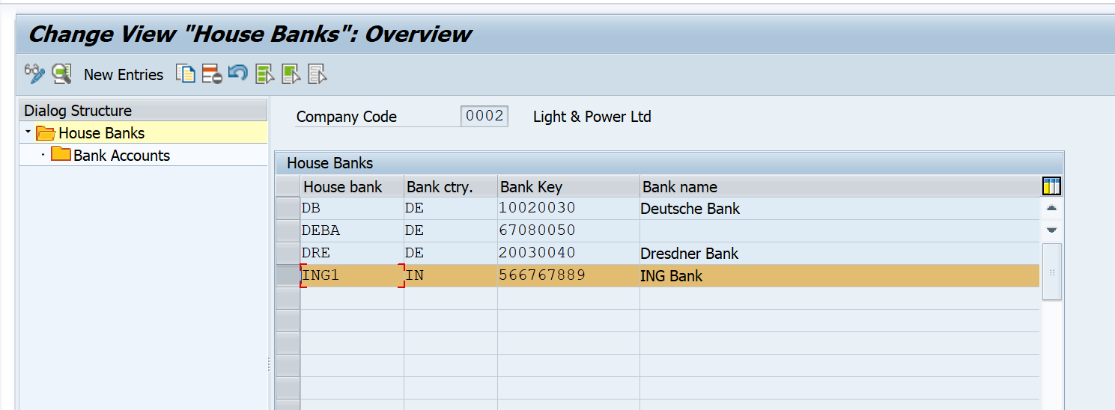This screenshot has width=1115, height=410.
Task: Click the scroll down arrow of table
Action: click(1051, 230)
